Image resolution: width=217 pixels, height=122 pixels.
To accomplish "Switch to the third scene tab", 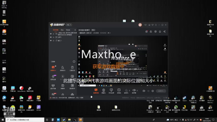I will point(68,30).
